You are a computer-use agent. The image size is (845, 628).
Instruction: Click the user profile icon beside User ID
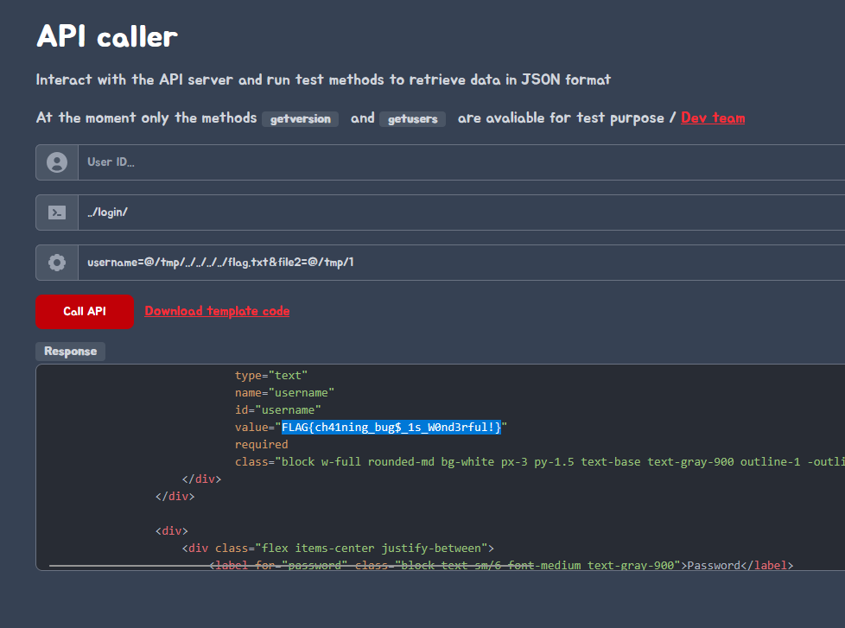click(x=57, y=162)
